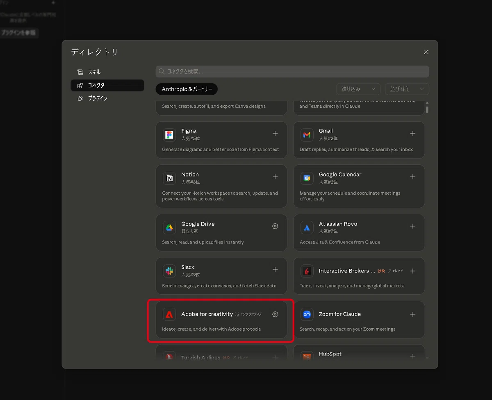
Task: Click the Google Calendar logo icon
Action: pyautogui.click(x=307, y=178)
